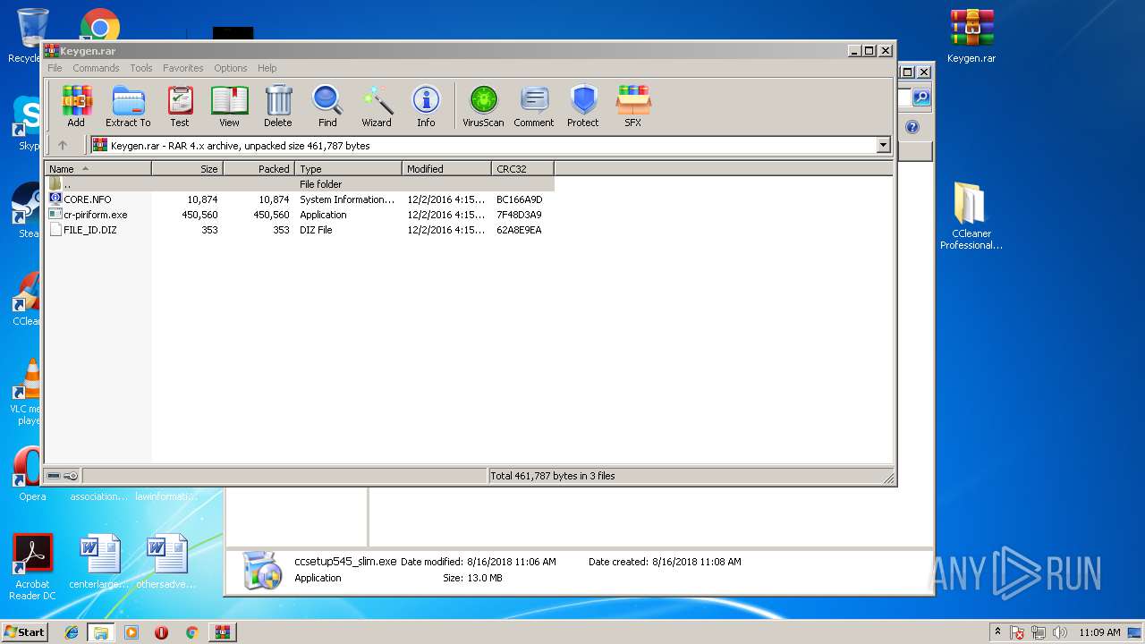This screenshot has height=644, width=1145.
Task: Click the CCleaner Professional desktop folder
Action: 971,215
